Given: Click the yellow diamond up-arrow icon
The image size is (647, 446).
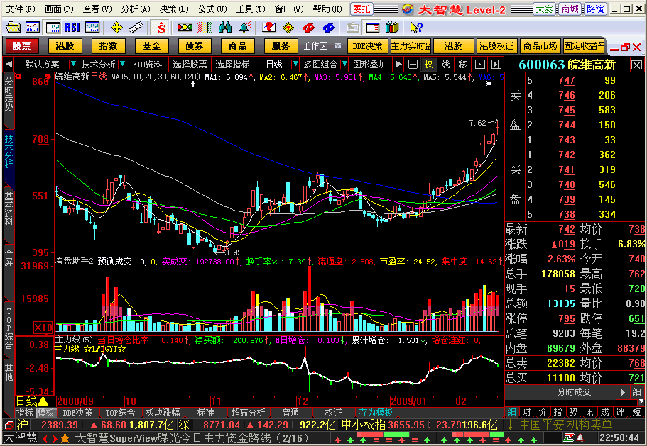Looking at the screenshot, I should click(288, 28).
